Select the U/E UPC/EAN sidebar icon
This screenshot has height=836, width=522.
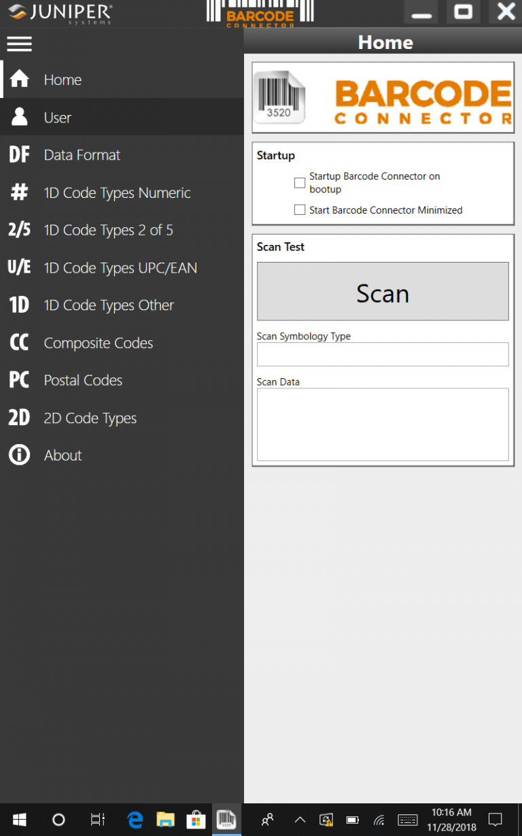tap(19, 267)
